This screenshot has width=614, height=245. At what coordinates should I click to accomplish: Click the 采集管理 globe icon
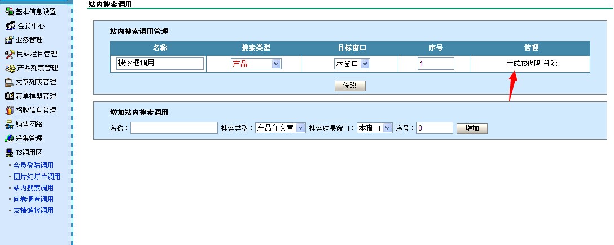9,139
